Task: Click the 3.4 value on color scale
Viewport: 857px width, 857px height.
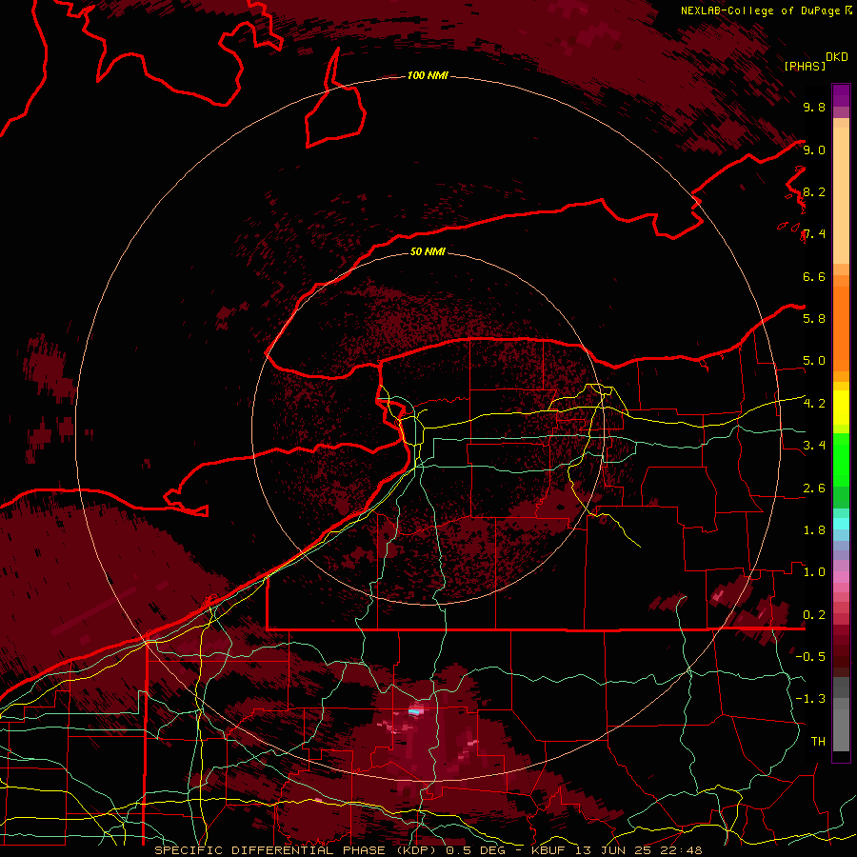Action: (x=813, y=446)
